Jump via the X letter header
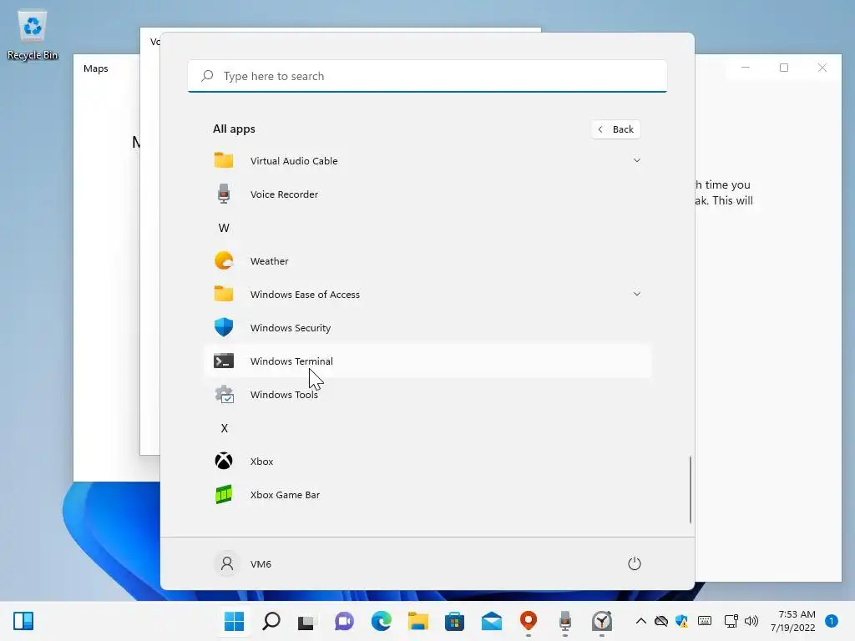855x641 pixels. coord(224,428)
